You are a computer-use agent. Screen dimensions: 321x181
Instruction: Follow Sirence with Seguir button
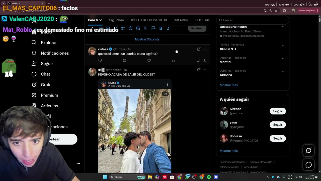(x=278, y=111)
